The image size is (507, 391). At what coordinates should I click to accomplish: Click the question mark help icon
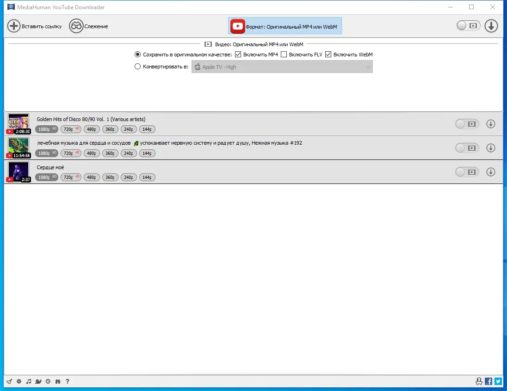68,381
